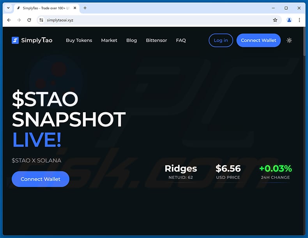Image resolution: width=308 pixels, height=238 pixels.
Task: Click the browser forward arrow
Action: [19, 20]
